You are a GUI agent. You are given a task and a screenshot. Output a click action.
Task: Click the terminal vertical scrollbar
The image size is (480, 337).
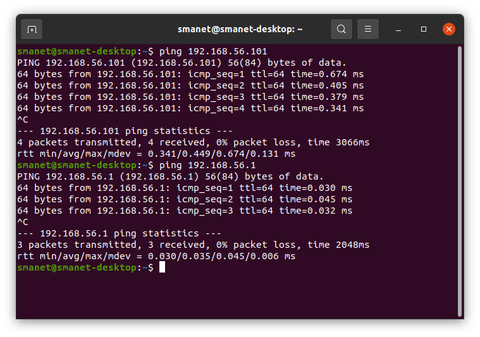pyautogui.click(x=460, y=181)
